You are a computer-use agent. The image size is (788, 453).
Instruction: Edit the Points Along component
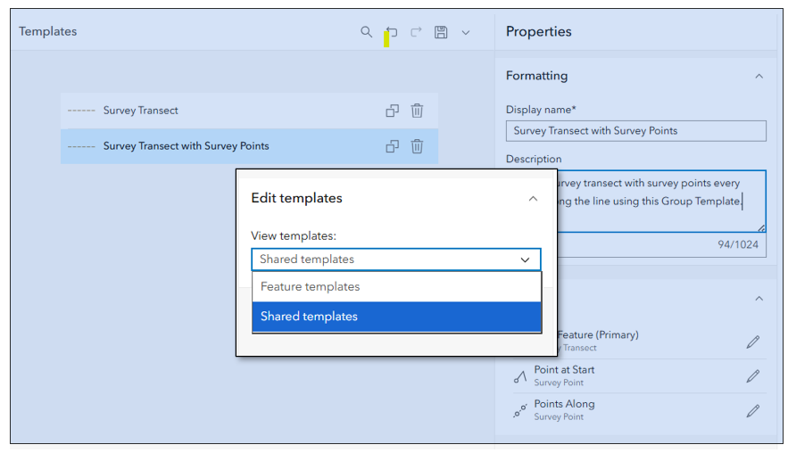753,410
